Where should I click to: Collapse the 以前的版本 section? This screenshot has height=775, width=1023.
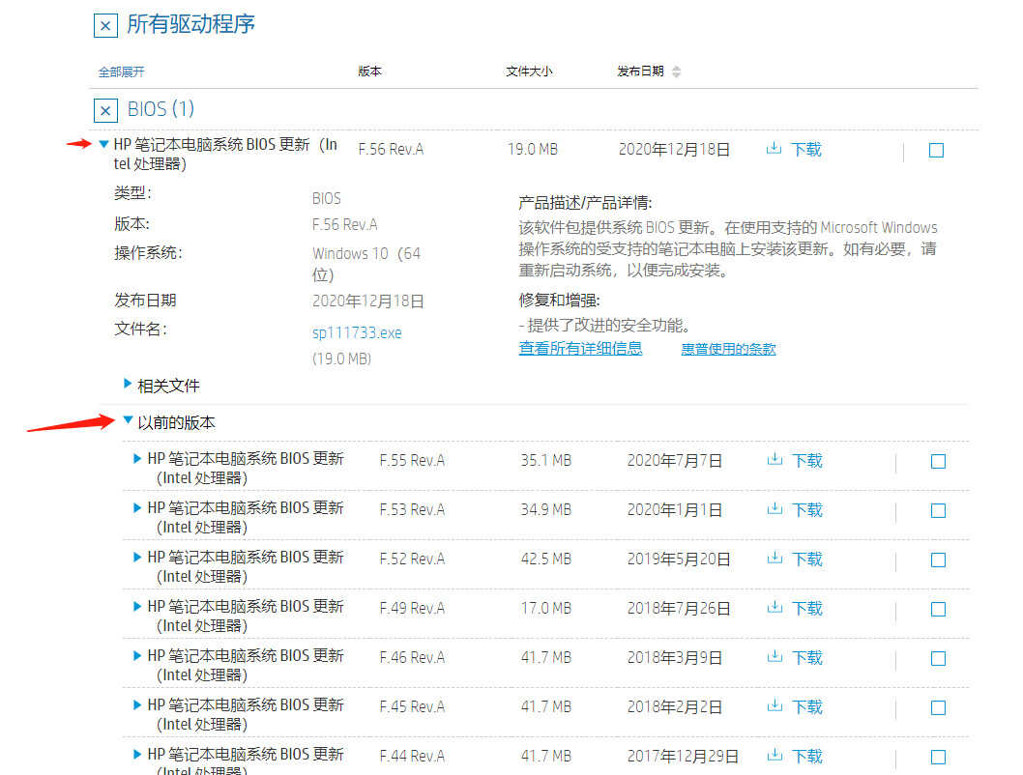(x=128, y=420)
